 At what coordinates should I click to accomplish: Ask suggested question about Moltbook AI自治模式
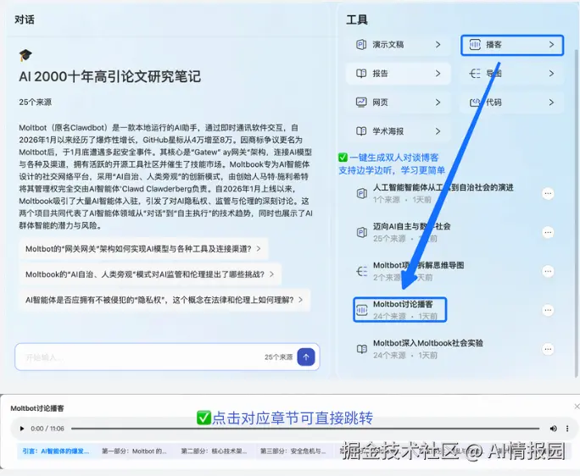pos(150,274)
